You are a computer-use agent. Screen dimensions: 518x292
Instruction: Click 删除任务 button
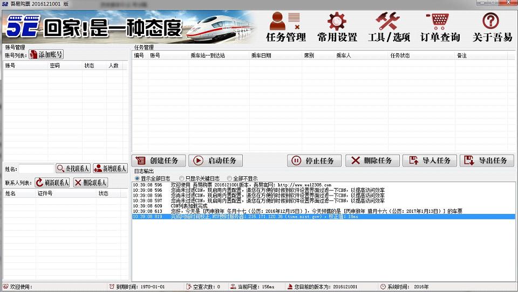[x=372, y=161]
